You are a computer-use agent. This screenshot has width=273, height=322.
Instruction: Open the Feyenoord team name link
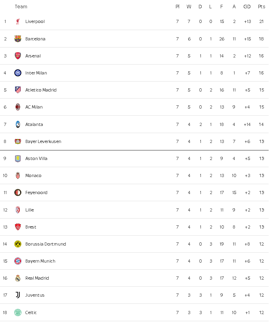(36, 192)
